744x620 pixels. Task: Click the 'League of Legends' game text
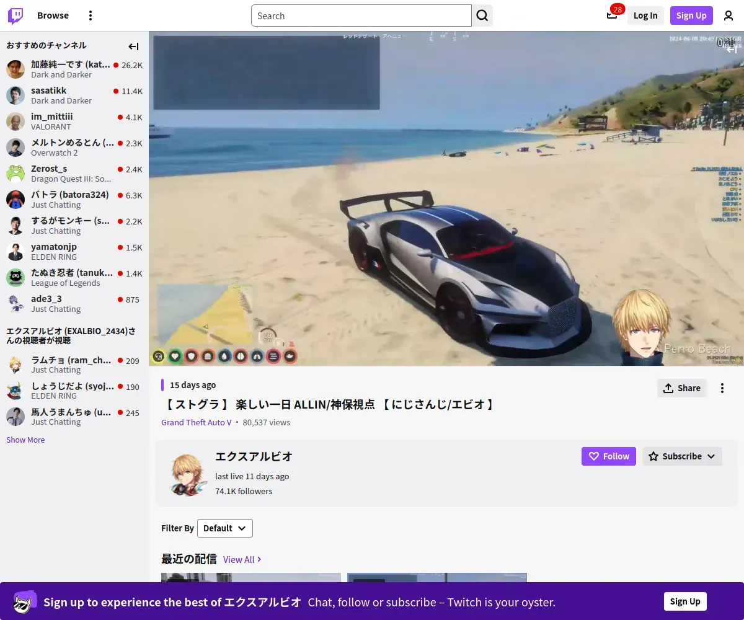[66, 283]
